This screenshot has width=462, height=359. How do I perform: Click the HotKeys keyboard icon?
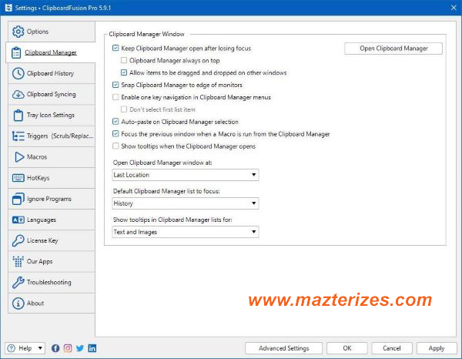[x=18, y=178]
